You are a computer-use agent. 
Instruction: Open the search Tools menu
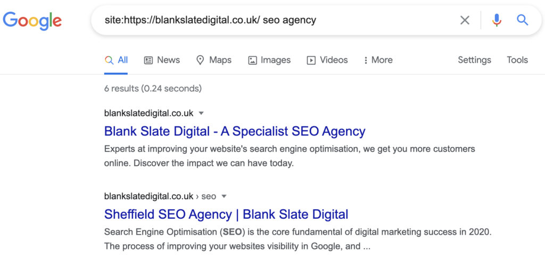pos(517,60)
